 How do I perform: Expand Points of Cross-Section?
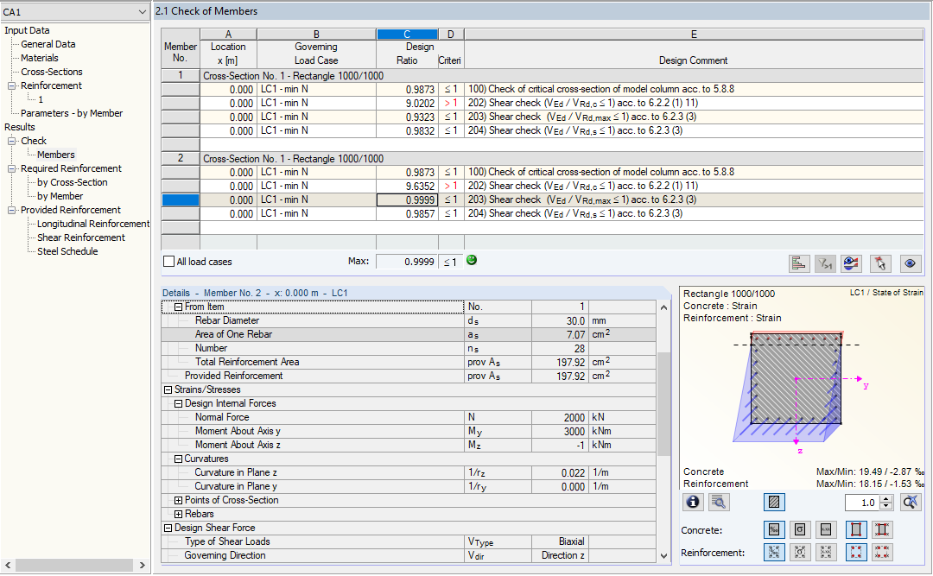click(x=178, y=500)
